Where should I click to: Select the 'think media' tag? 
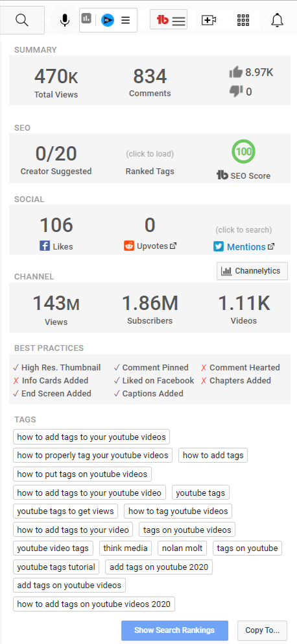click(126, 548)
